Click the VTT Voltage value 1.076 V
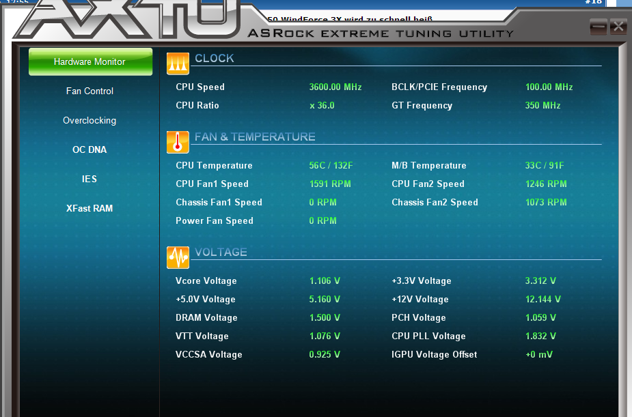The width and height of the screenshot is (632, 417). tap(325, 336)
